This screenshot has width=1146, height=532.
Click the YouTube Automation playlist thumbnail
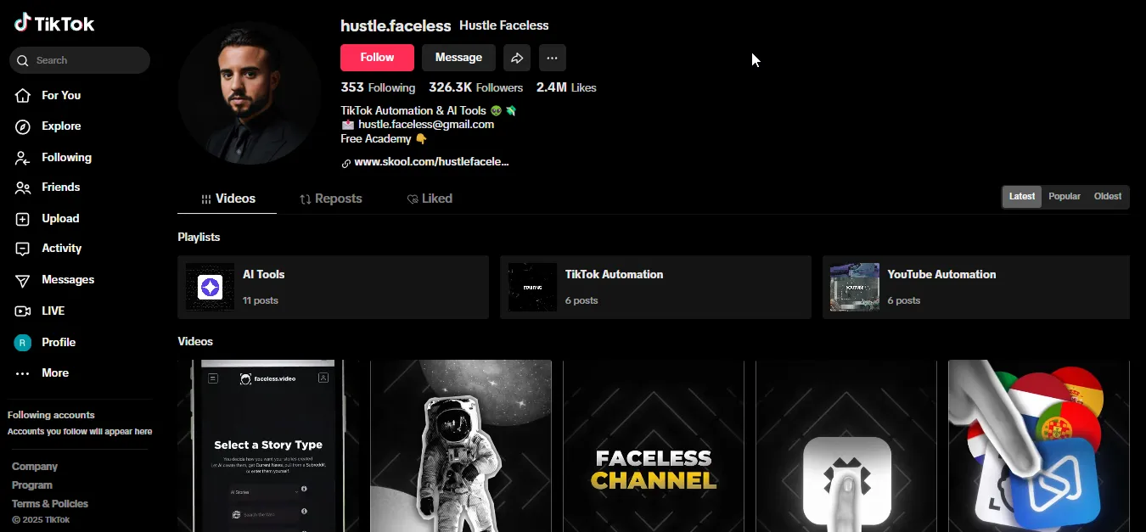pyautogui.click(x=854, y=288)
